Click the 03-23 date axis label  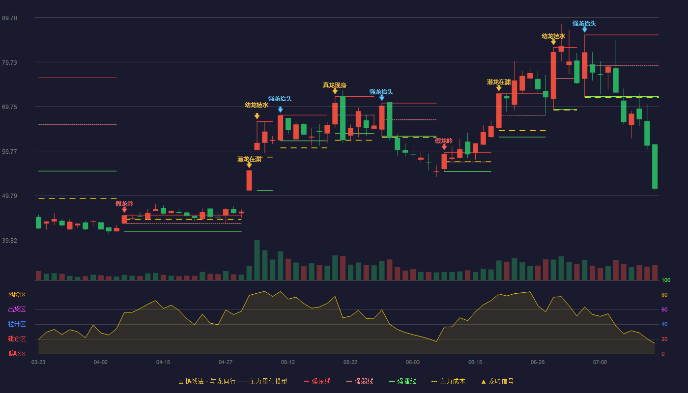(x=38, y=362)
